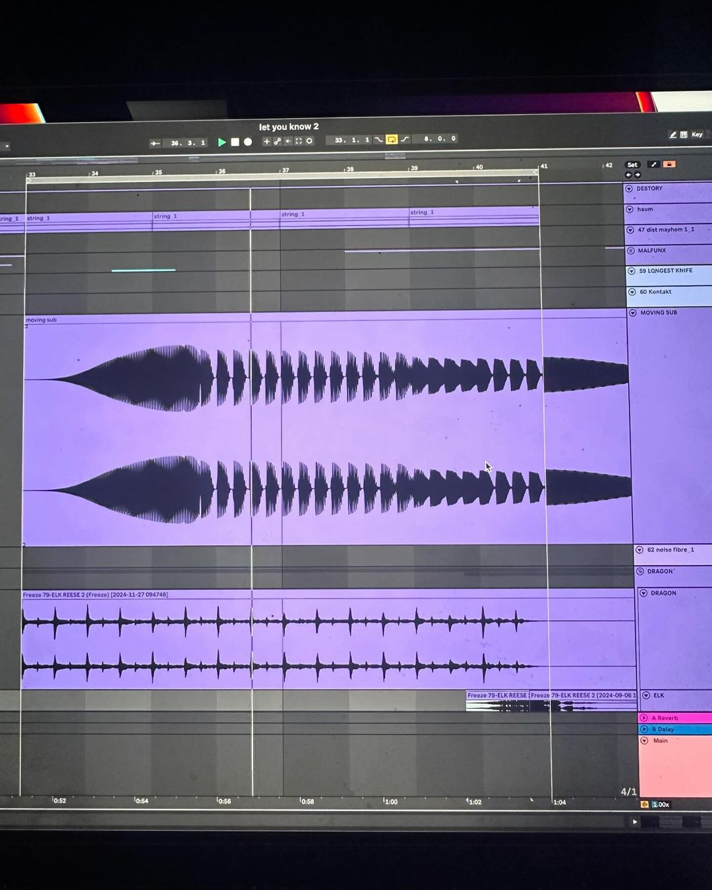
Task: Toggle the Punch-In switch left of Loop
Action: pos(378,140)
